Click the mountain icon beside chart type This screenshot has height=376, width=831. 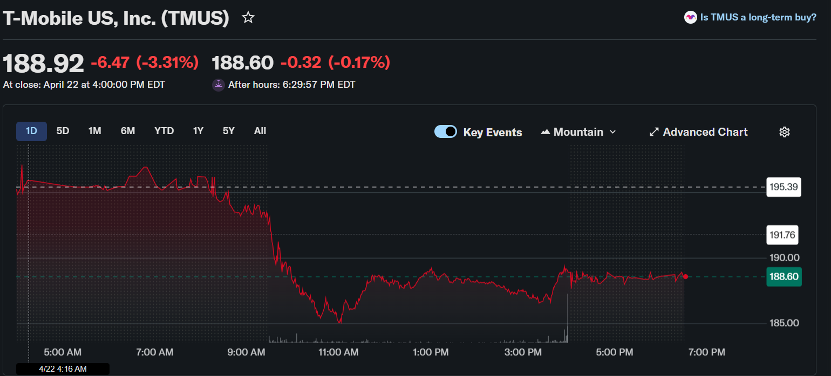point(545,132)
